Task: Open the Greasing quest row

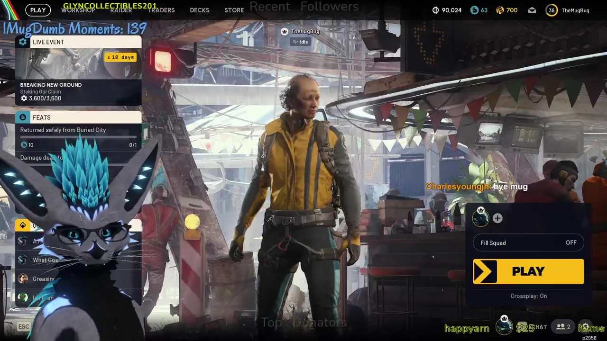Action: (78, 278)
